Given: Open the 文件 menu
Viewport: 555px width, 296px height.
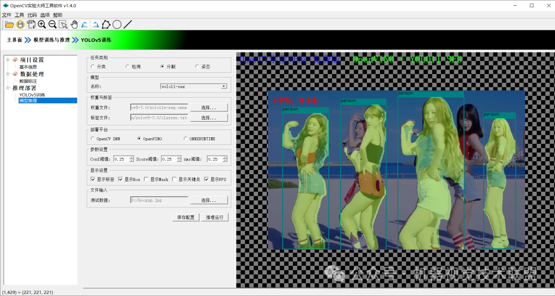Looking at the screenshot, I should tap(7, 15).
